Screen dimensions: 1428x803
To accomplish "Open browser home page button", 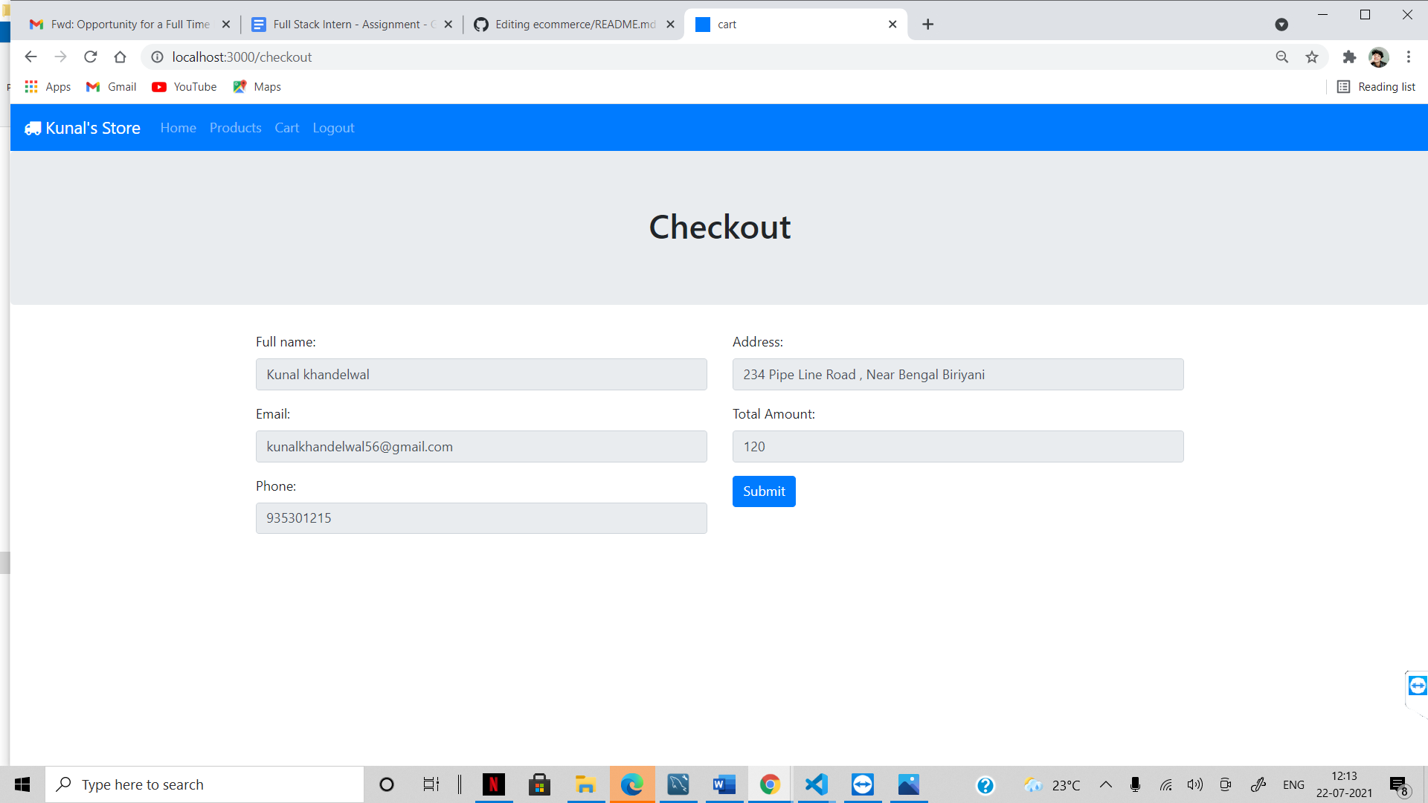I will pos(120,57).
